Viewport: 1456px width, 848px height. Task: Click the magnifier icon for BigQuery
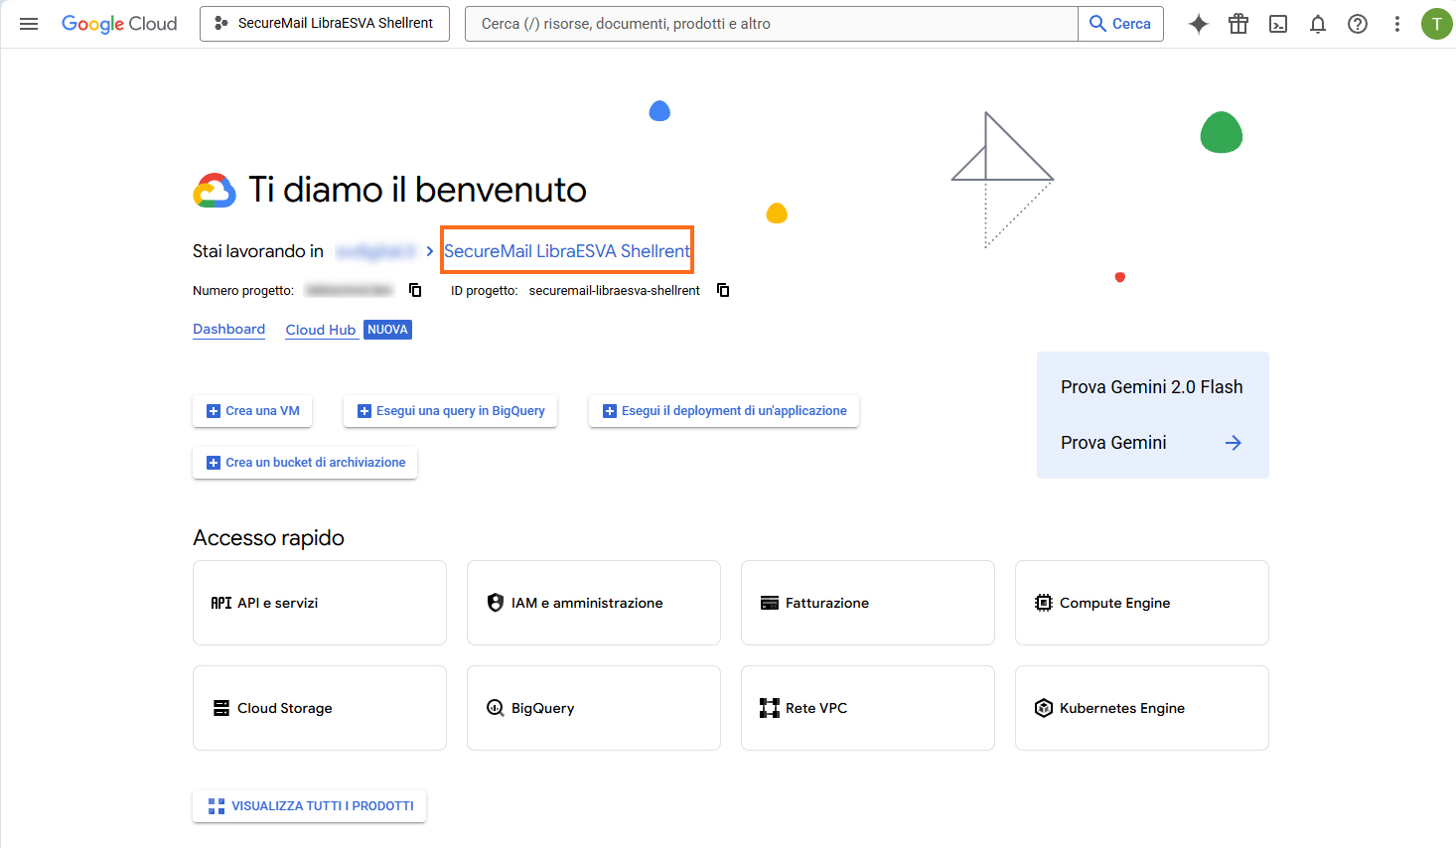(496, 708)
